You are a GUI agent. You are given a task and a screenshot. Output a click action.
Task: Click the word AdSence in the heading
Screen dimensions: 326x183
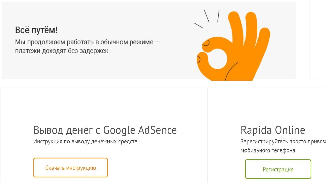(x=157, y=130)
